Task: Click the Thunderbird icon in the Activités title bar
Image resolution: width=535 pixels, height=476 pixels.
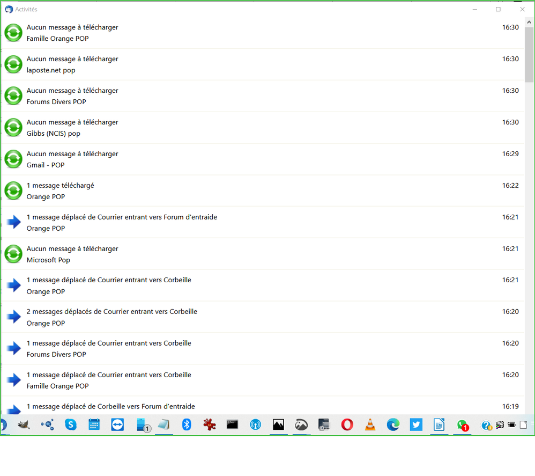Action: point(9,9)
